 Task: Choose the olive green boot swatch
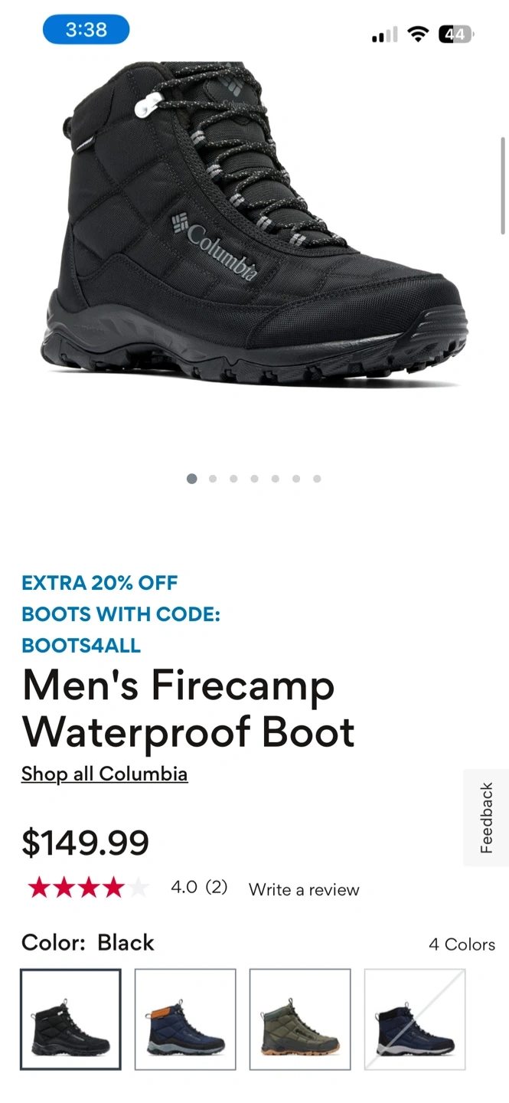point(300,1020)
